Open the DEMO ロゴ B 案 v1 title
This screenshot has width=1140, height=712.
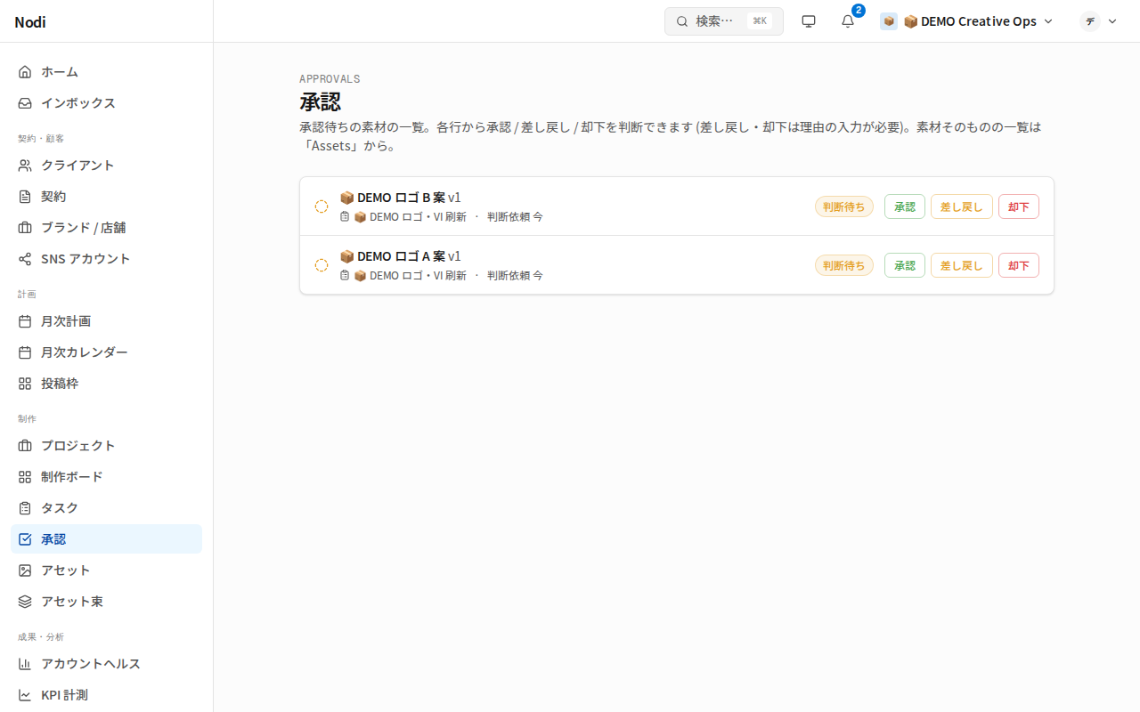click(x=401, y=198)
